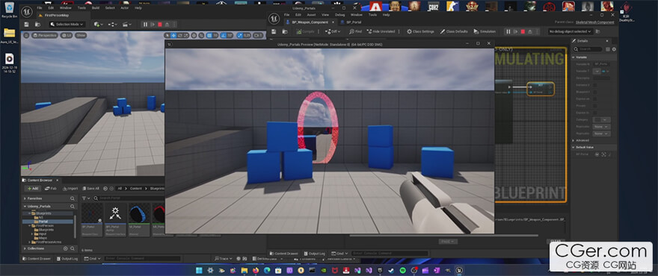Open Details panel settings gear
The image size is (658, 276).
coord(614,49)
